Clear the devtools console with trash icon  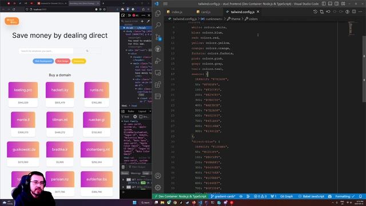(x=124, y=167)
